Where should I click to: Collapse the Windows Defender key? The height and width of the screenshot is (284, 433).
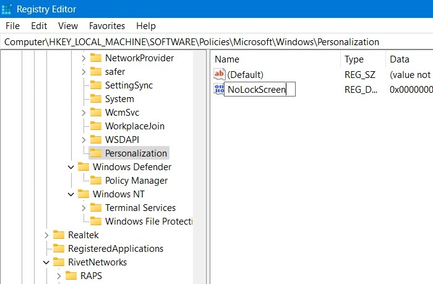(x=71, y=167)
